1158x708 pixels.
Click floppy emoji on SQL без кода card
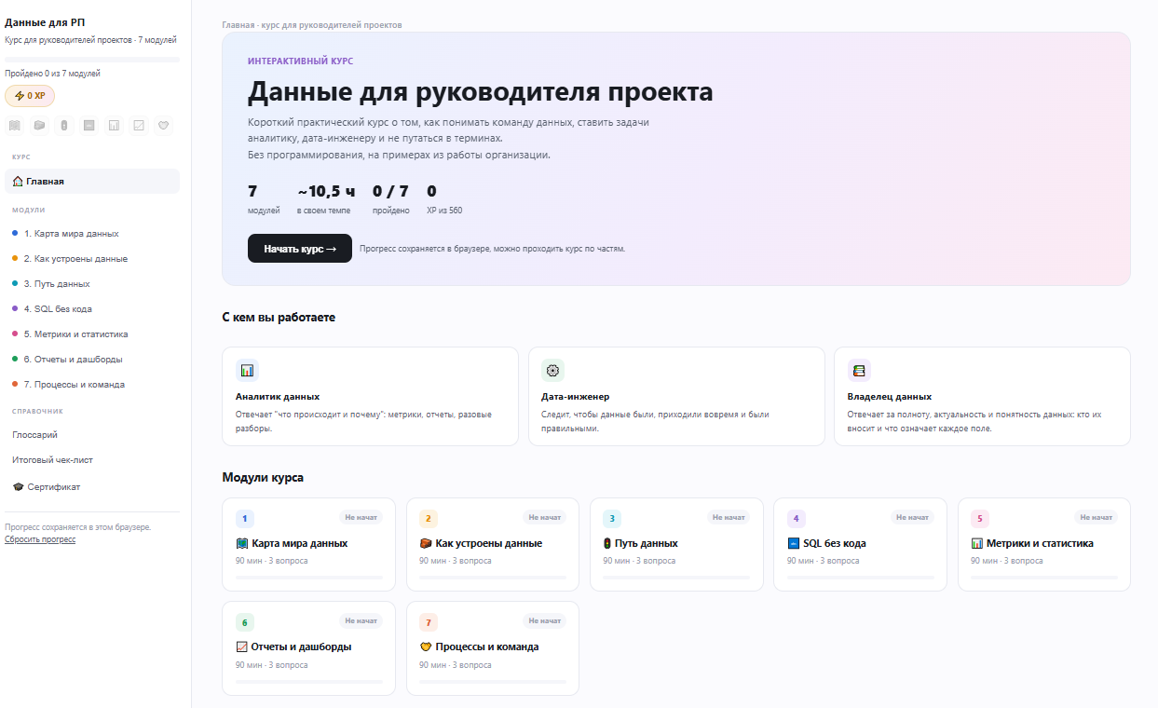[x=794, y=543]
